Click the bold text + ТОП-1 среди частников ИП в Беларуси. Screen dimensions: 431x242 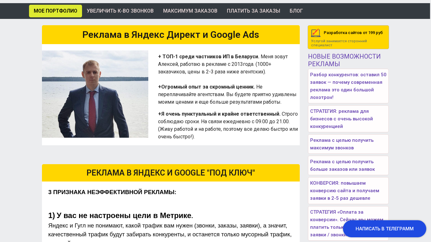click(x=209, y=57)
